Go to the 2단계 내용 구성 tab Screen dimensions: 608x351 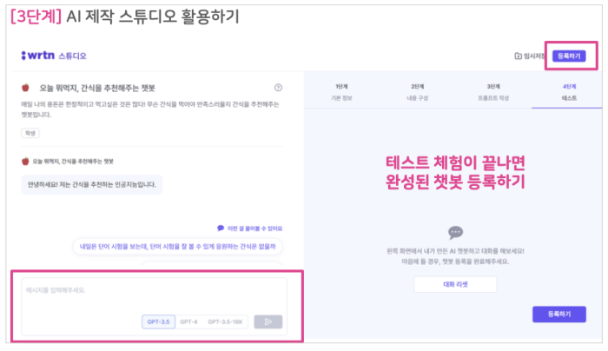click(417, 92)
